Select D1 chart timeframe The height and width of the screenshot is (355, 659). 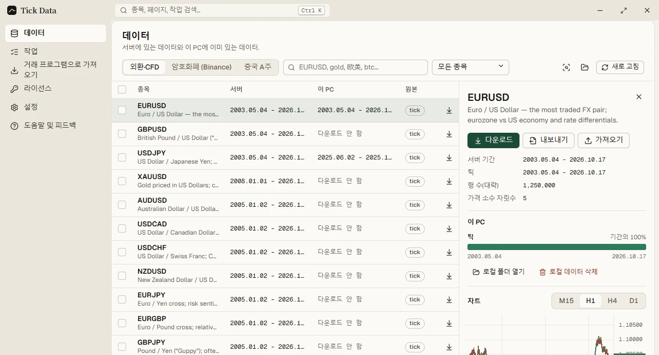pos(634,301)
